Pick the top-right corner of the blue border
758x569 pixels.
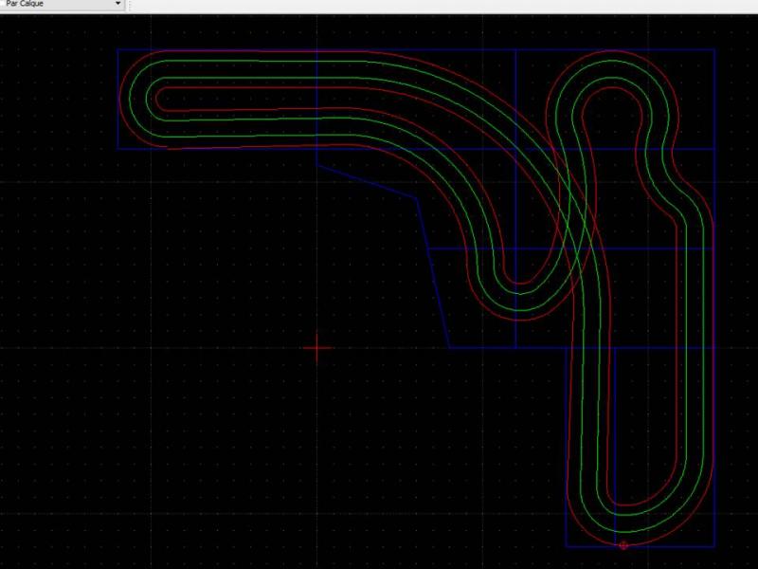714,50
